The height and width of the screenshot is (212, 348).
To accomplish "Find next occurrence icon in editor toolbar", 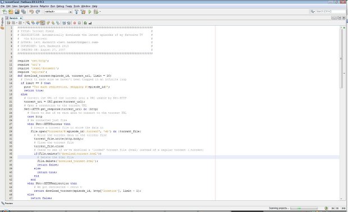I will [38, 23].
